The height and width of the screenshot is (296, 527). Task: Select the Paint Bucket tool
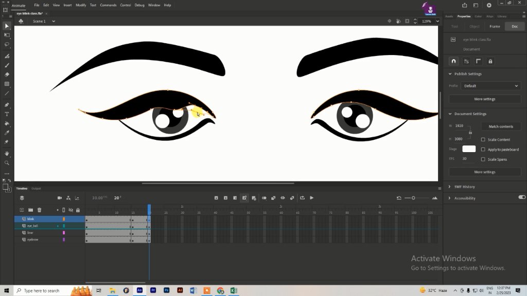pos(7,123)
